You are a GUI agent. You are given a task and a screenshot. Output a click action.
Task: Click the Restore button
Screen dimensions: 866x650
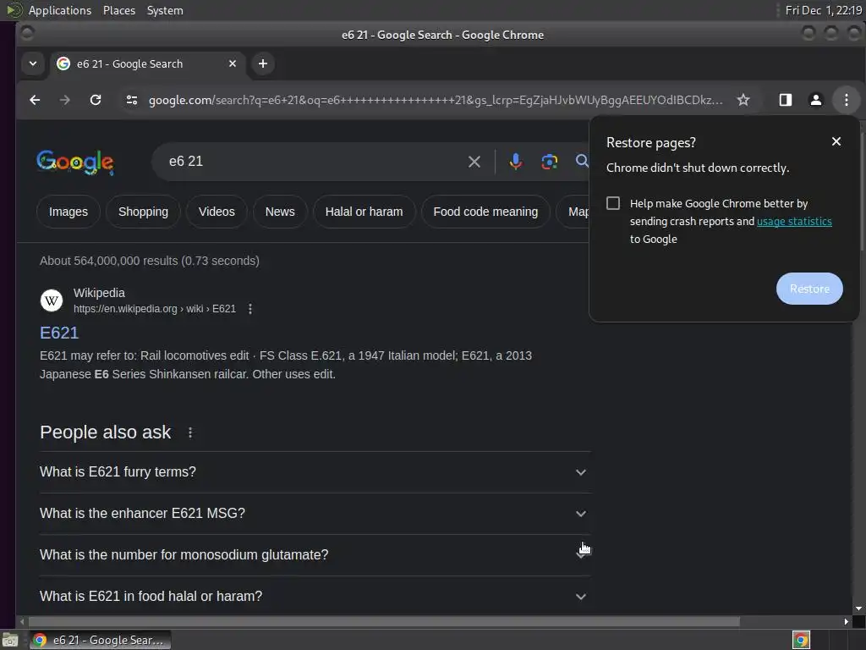tap(809, 289)
